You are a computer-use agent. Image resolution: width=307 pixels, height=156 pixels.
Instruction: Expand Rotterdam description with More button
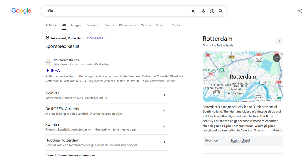(277, 130)
